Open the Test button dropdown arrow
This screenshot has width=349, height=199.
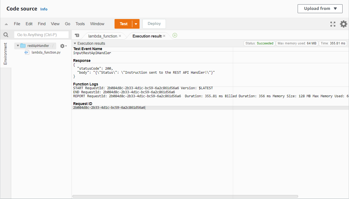[136, 24]
